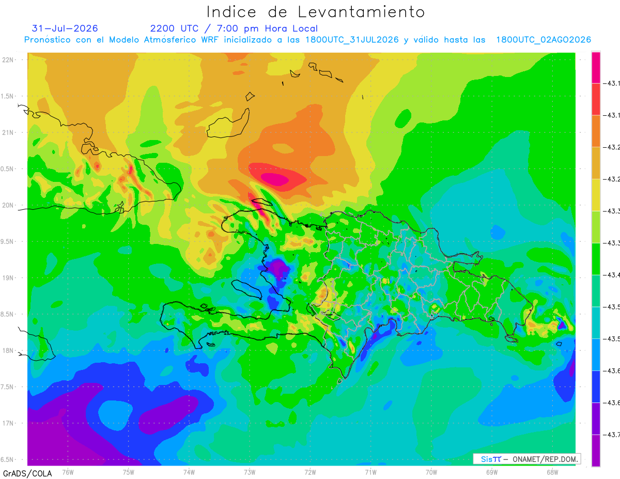The height and width of the screenshot is (479, 620).
Task: Click the teal-green legend color band
Action: click(596, 291)
